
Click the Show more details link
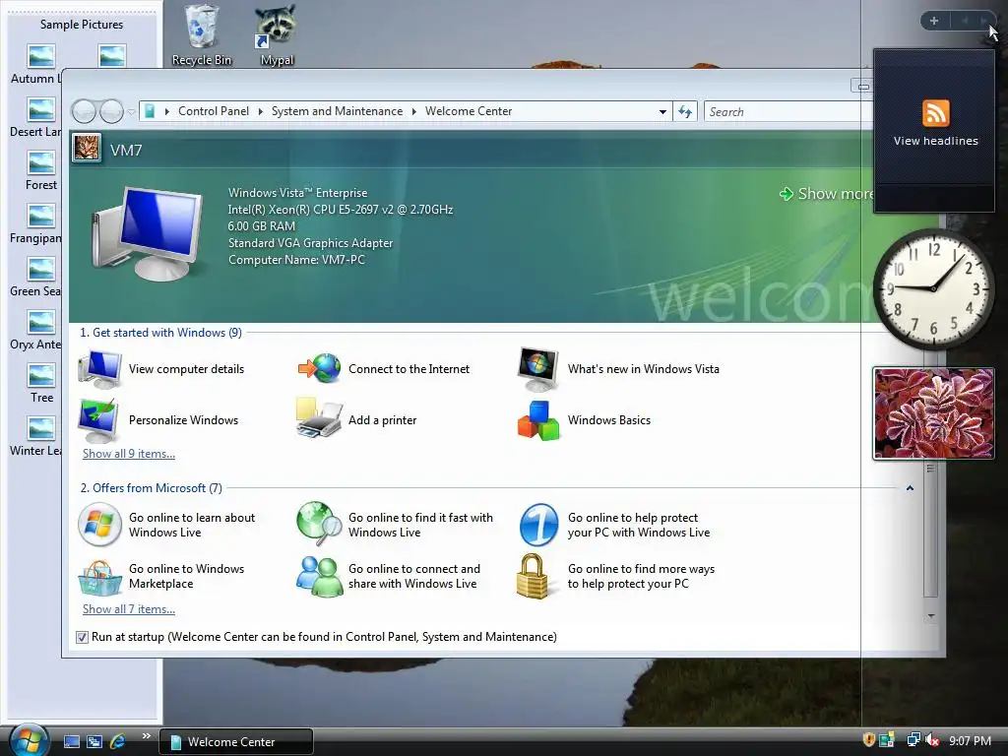pos(826,194)
